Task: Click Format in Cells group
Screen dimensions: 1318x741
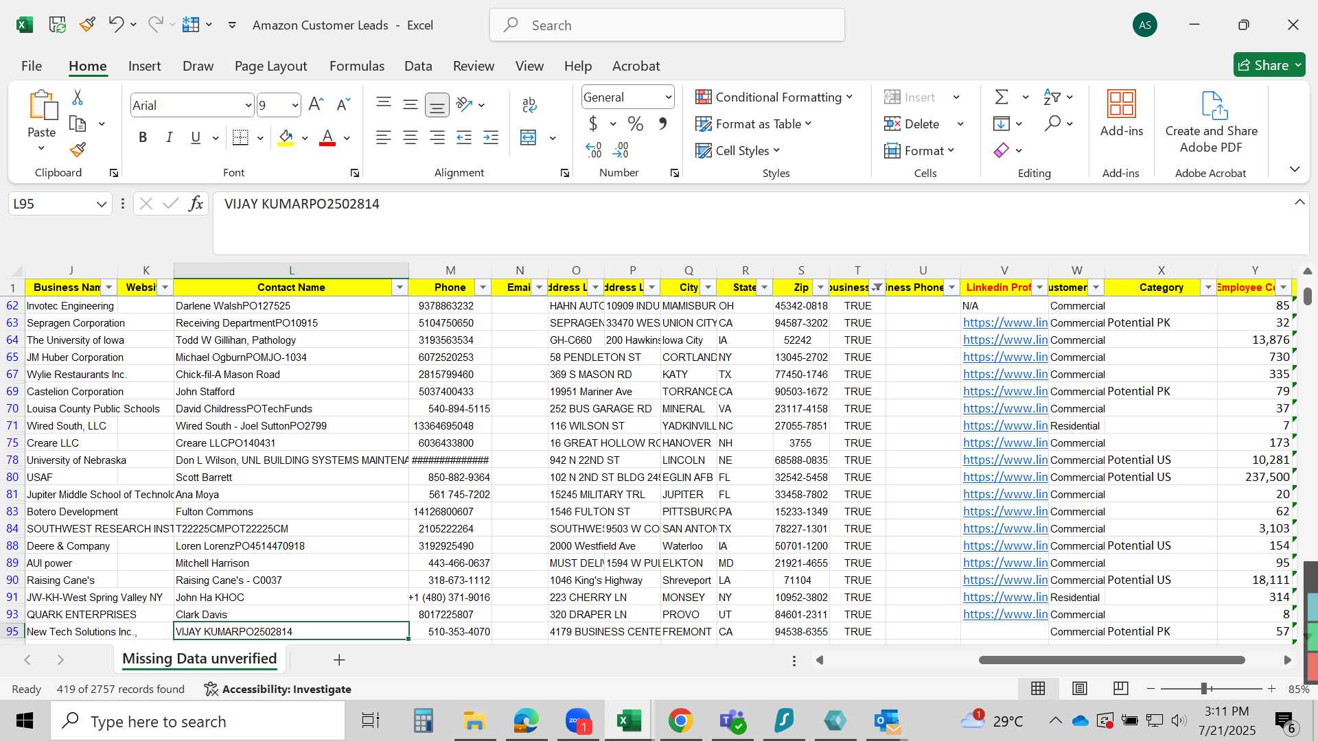Action: tap(919, 150)
